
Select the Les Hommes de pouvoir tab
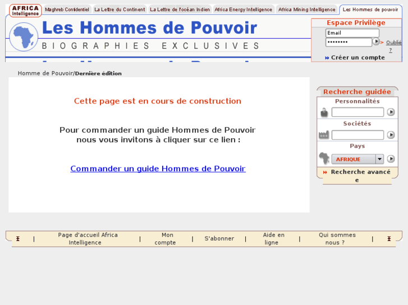coord(370,10)
